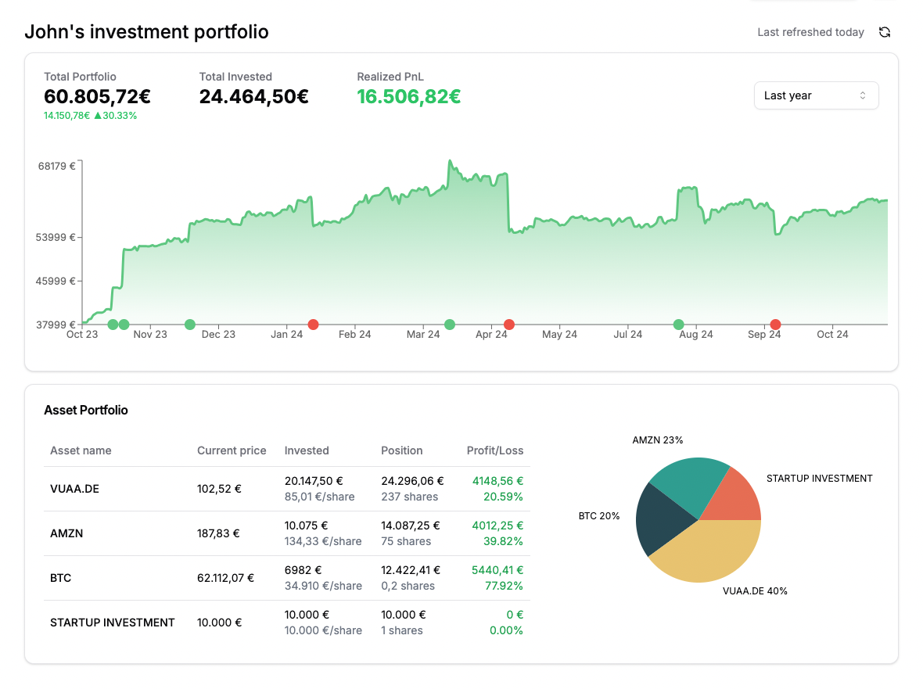The height and width of the screenshot is (689, 923).
Task: Click the AMZN asset name in the table
Action: point(66,533)
